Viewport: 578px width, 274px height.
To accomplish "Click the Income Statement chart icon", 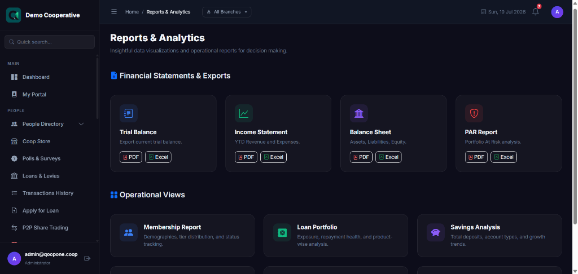I will 244,113.
